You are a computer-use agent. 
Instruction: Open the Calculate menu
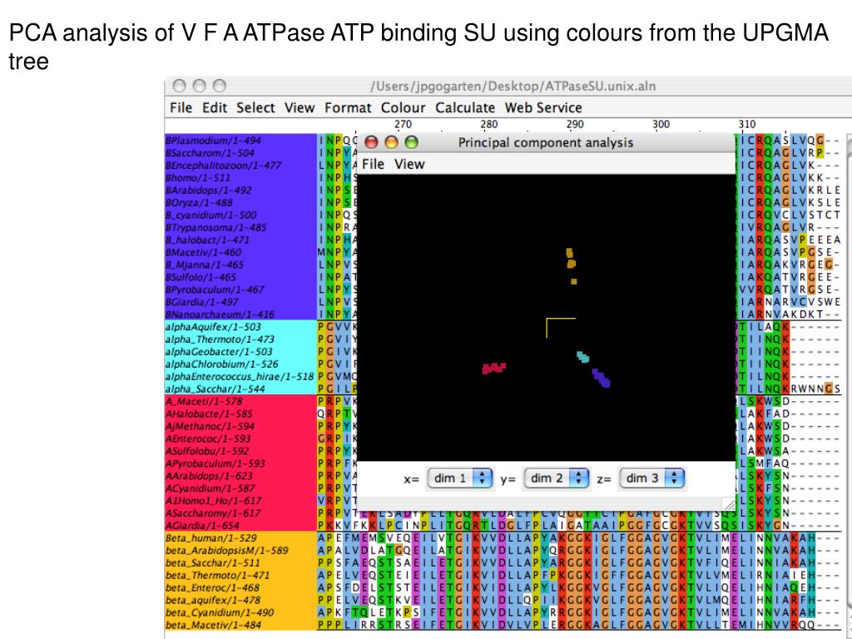click(465, 107)
